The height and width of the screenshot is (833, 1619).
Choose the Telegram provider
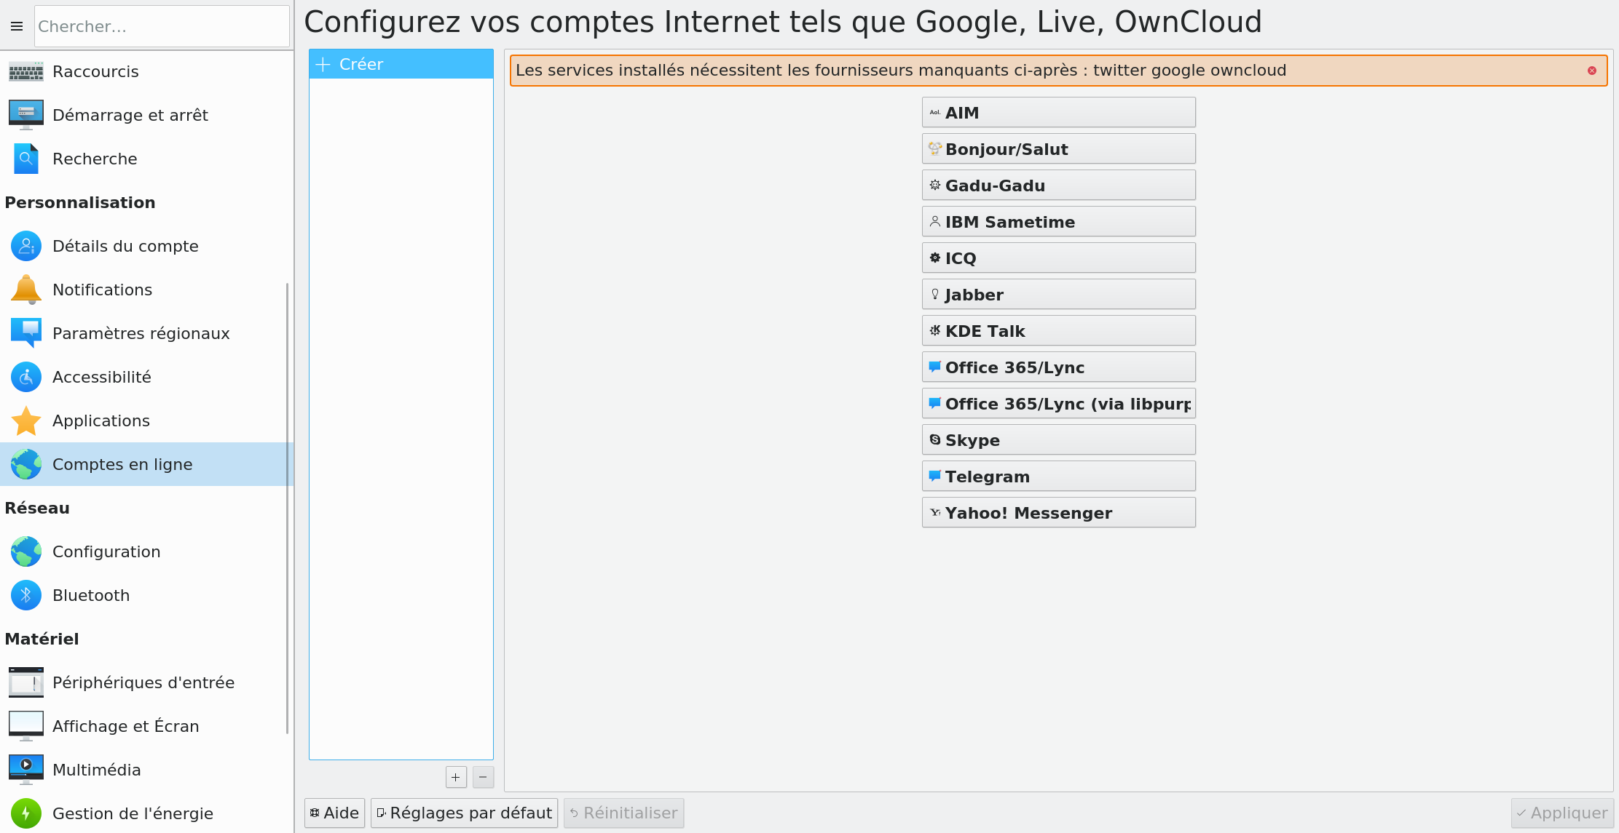tap(1059, 477)
